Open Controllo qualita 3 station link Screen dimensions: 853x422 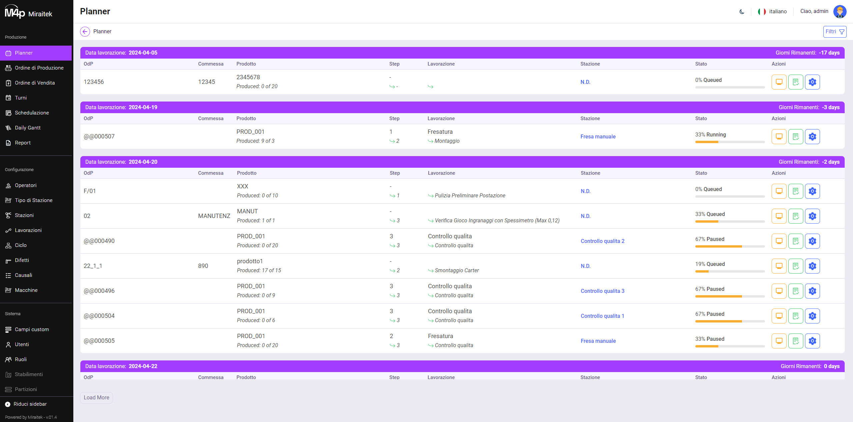pyautogui.click(x=602, y=291)
